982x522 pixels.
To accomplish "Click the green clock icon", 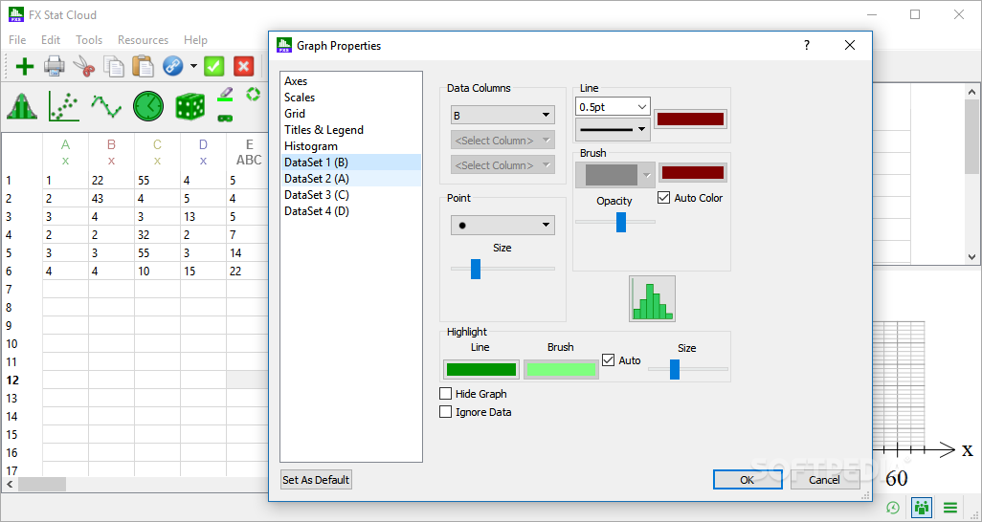I will (147, 106).
